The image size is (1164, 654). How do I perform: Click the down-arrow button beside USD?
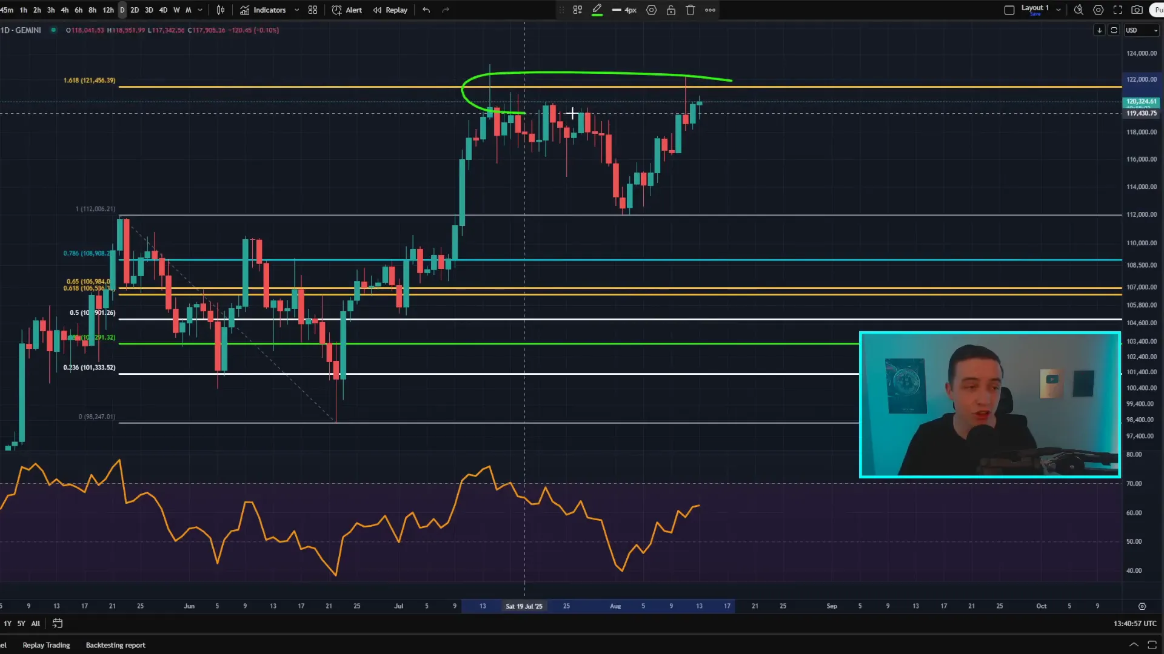pyautogui.click(x=1099, y=30)
